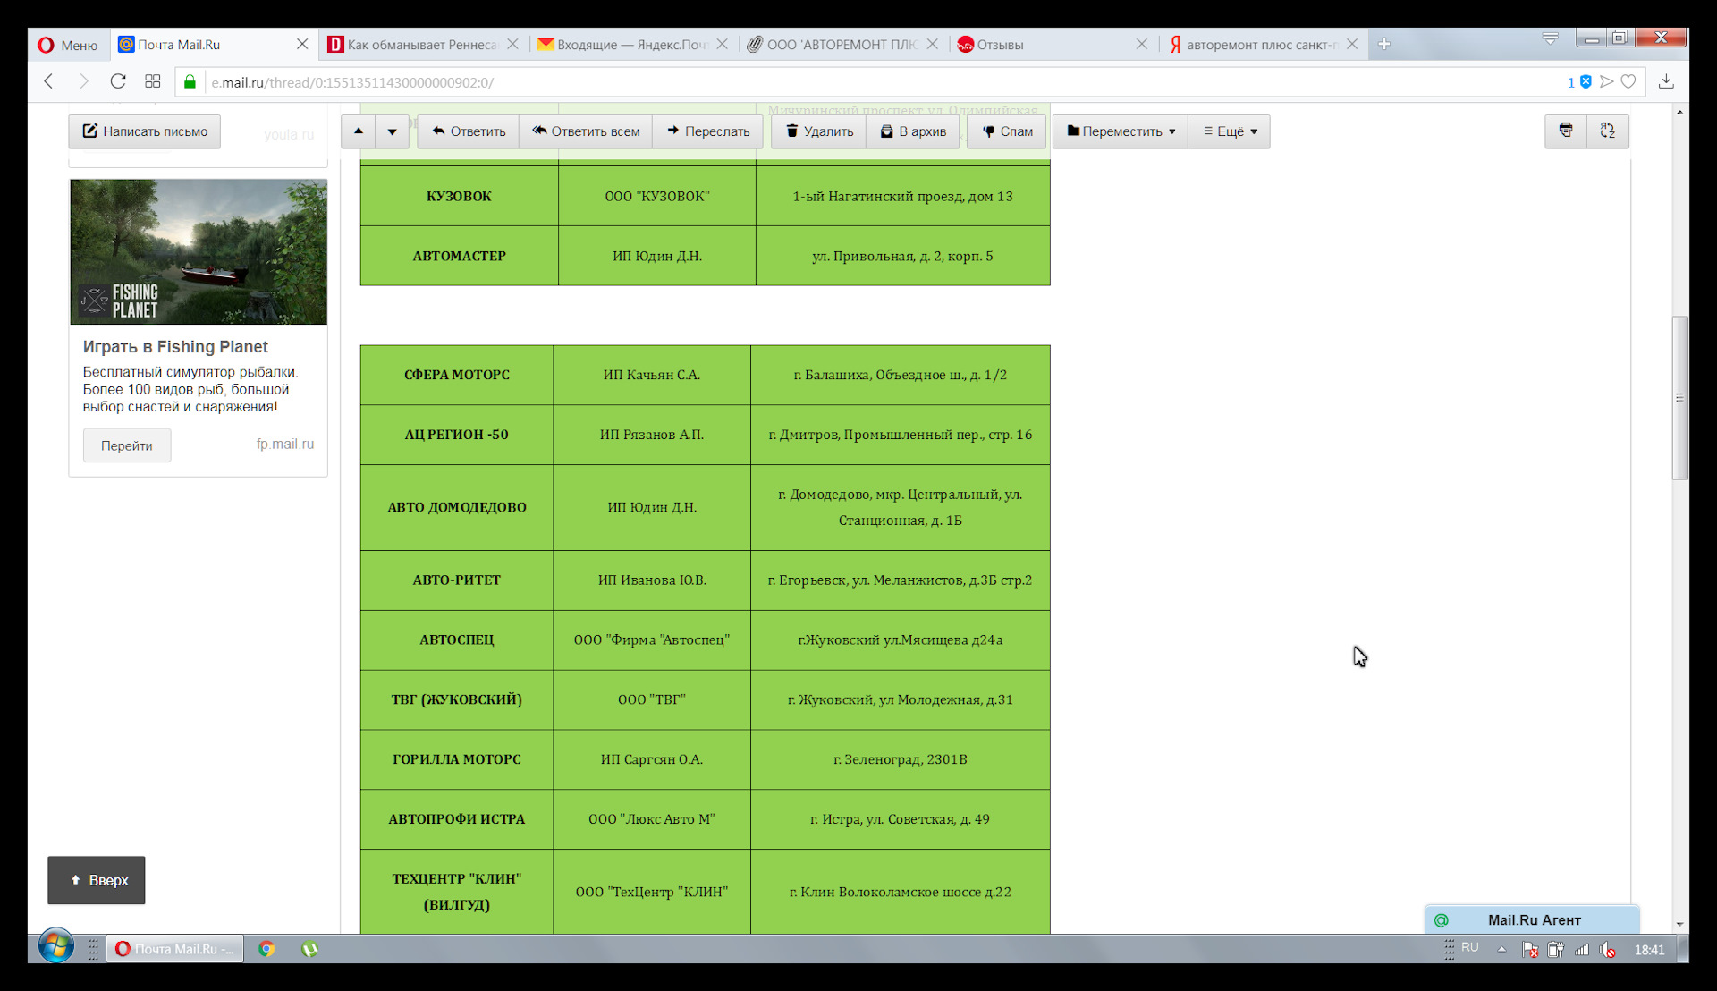Viewport: 1717px width, 991px height.
Task: Select the ГОРИЛЛА МОТОРС cell
Action: [457, 759]
